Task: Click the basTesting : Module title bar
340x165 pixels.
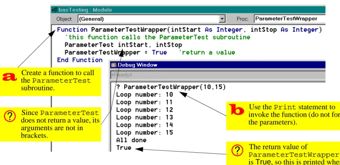Action: point(188,10)
